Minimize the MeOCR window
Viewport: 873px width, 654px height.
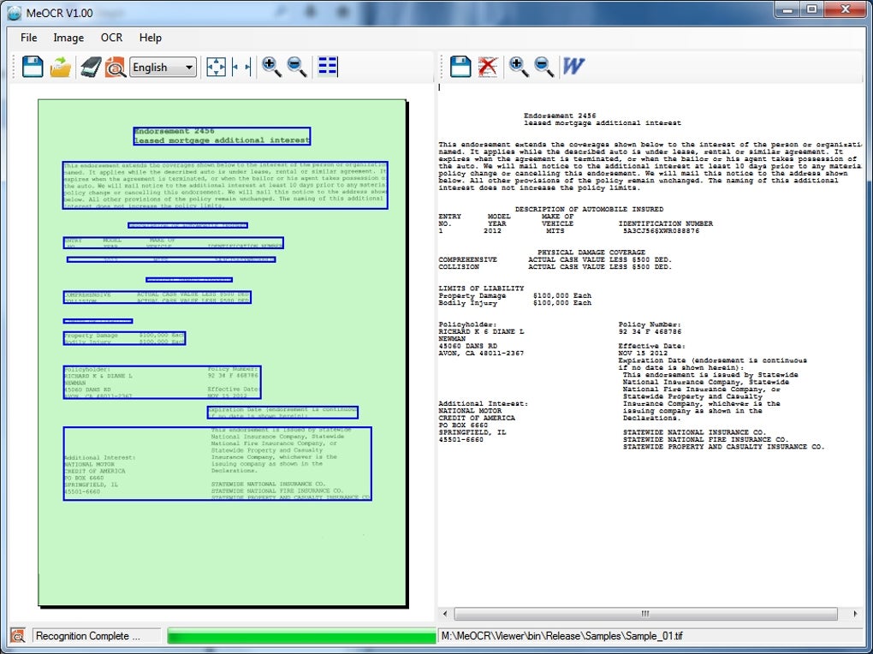point(787,9)
